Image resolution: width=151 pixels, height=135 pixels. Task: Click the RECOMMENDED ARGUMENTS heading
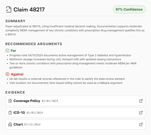(34, 44)
